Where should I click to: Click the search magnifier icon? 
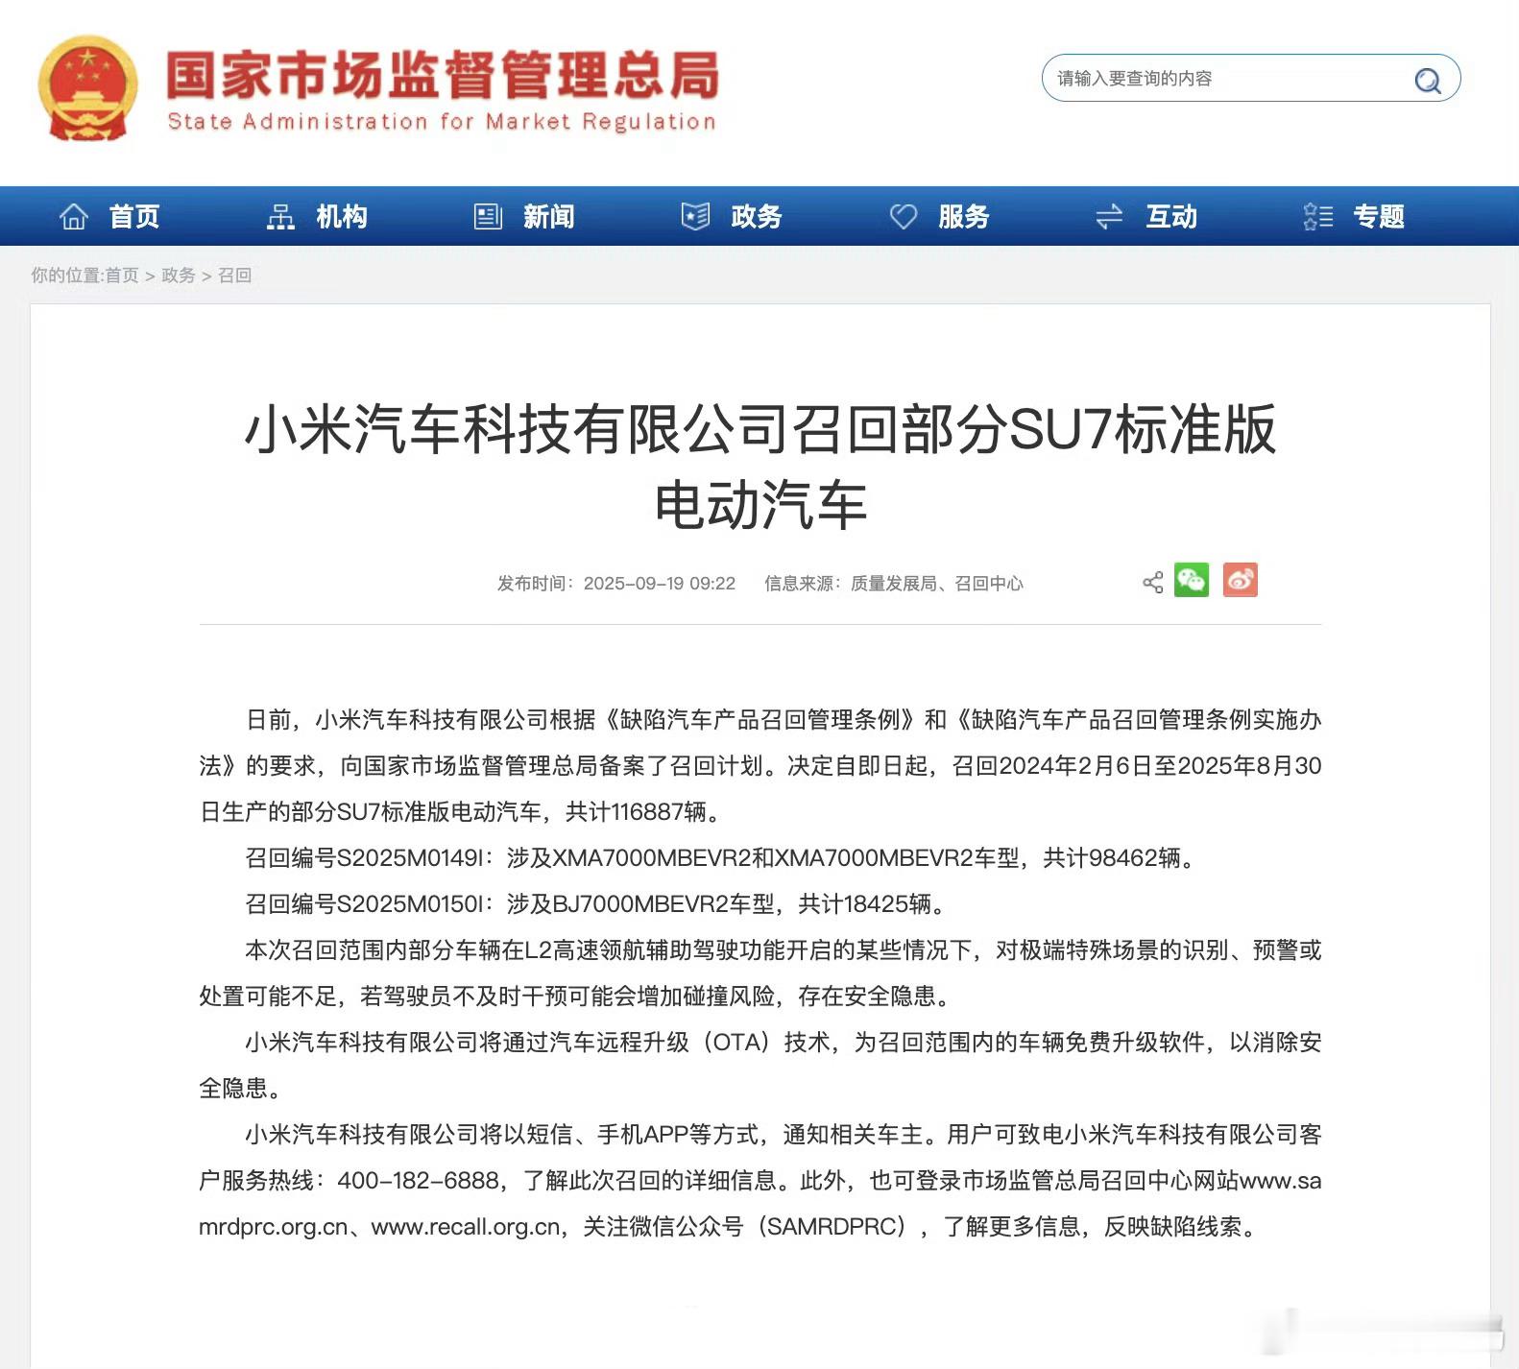[x=1428, y=80]
